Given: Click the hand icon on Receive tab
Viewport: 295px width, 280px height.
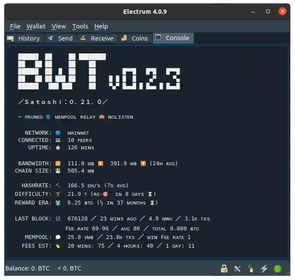Looking at the screenshot, I should [83, 38].
